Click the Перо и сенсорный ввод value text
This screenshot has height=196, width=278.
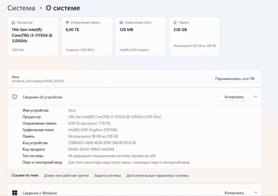(129, 162)
